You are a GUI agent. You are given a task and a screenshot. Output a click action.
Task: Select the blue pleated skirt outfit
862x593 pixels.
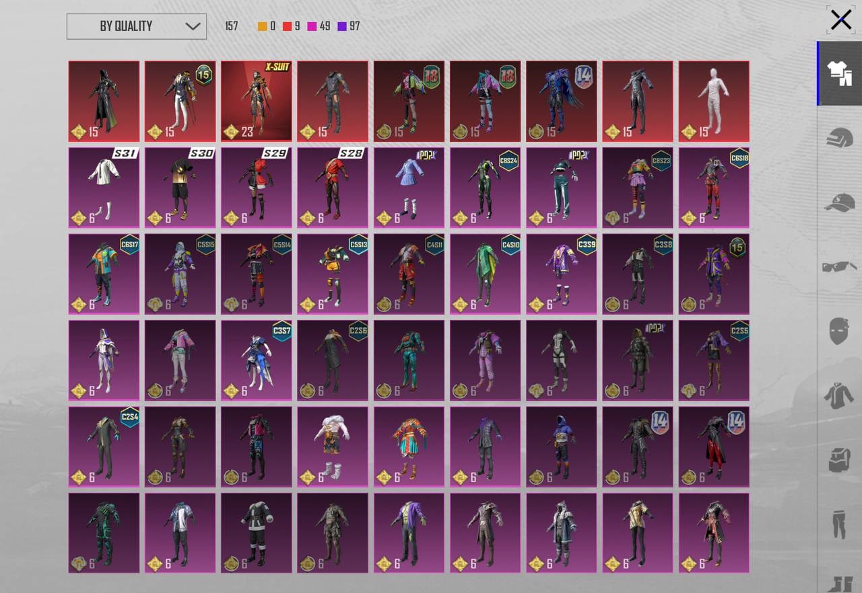click(409, 188)
